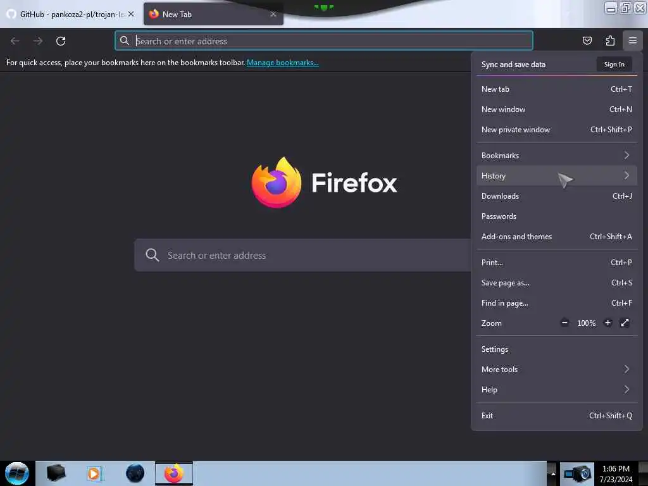Reload the current page
This screenshot has height=486, width=648.
61,41
